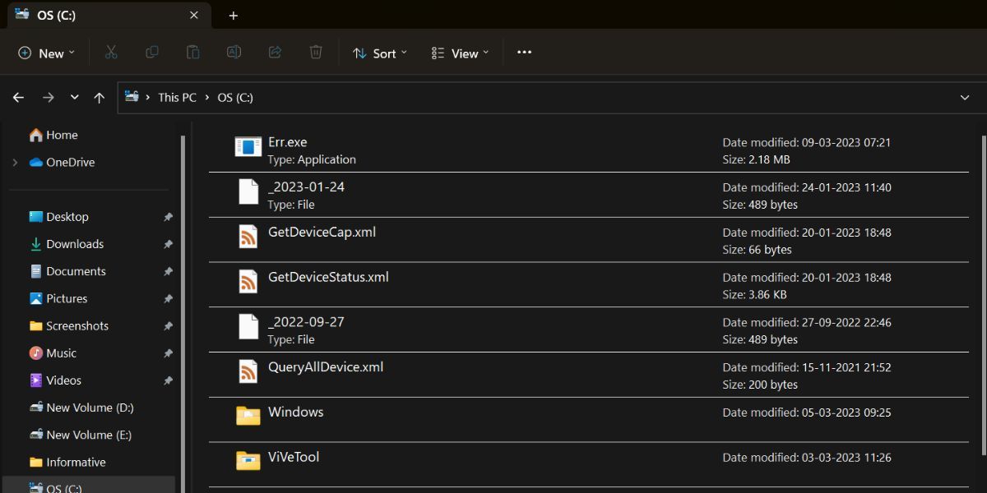Unpin Music using its pin icon
Image resolution: width=987 pixels, height=493 pixels.
click(168, 353)
